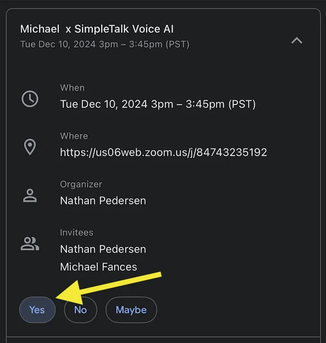Click the location pin icon beside Where
This screenshot has height=343, width=326.
[30, 147]
